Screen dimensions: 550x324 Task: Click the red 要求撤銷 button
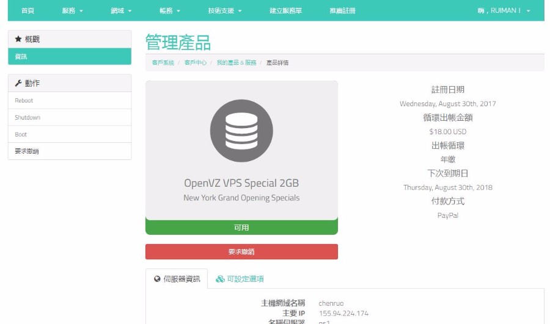pos(241,251)
